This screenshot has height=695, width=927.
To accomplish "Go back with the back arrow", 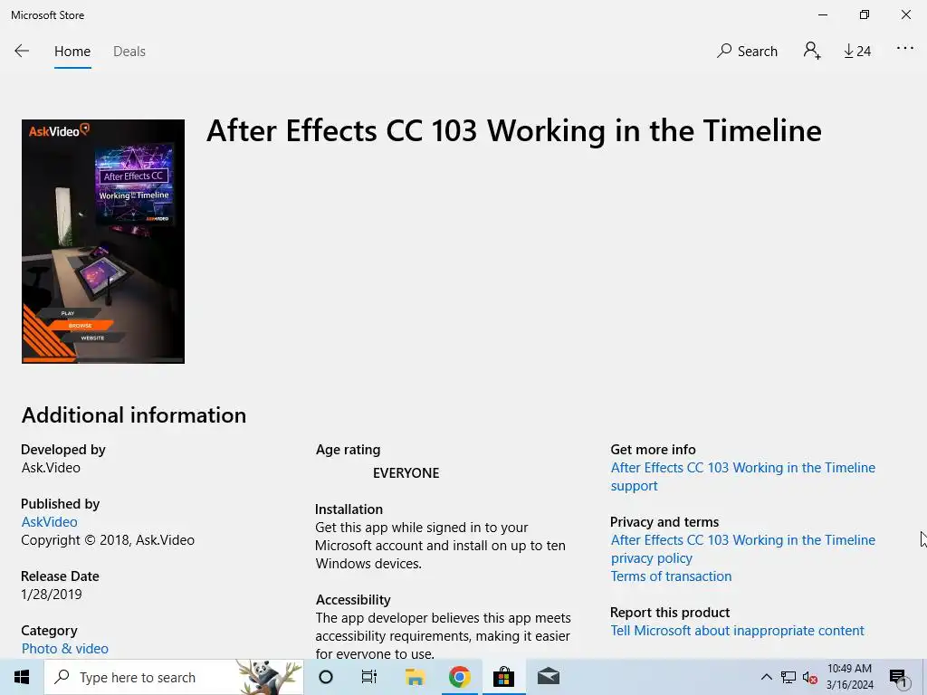I will pos(22,51).
